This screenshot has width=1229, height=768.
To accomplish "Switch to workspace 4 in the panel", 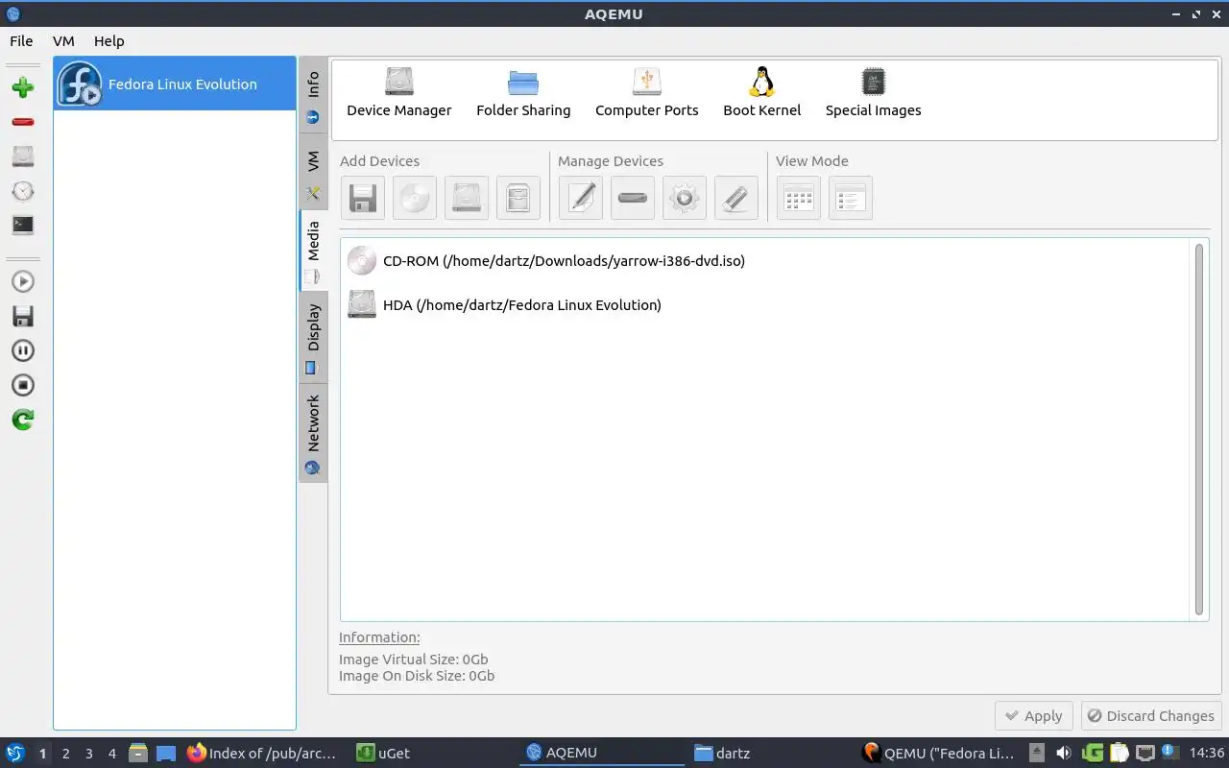I will click(x=111, y=754).
